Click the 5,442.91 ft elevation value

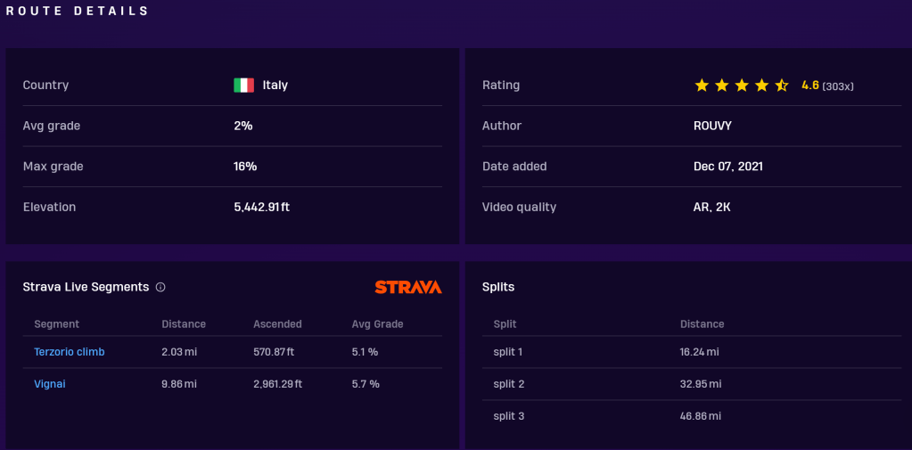click(x=261, y=207)
